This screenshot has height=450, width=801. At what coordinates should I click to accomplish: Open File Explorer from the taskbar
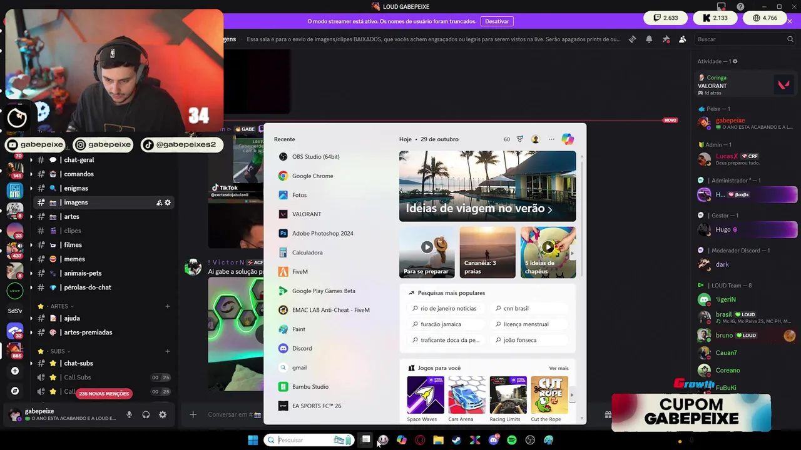click(x=438, y=440)
